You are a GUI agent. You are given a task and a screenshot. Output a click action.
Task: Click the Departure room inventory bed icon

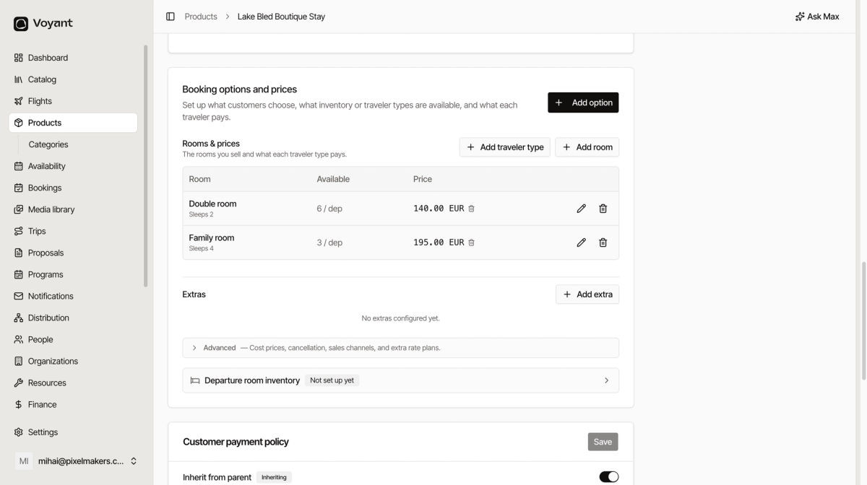tap(195, 380)
